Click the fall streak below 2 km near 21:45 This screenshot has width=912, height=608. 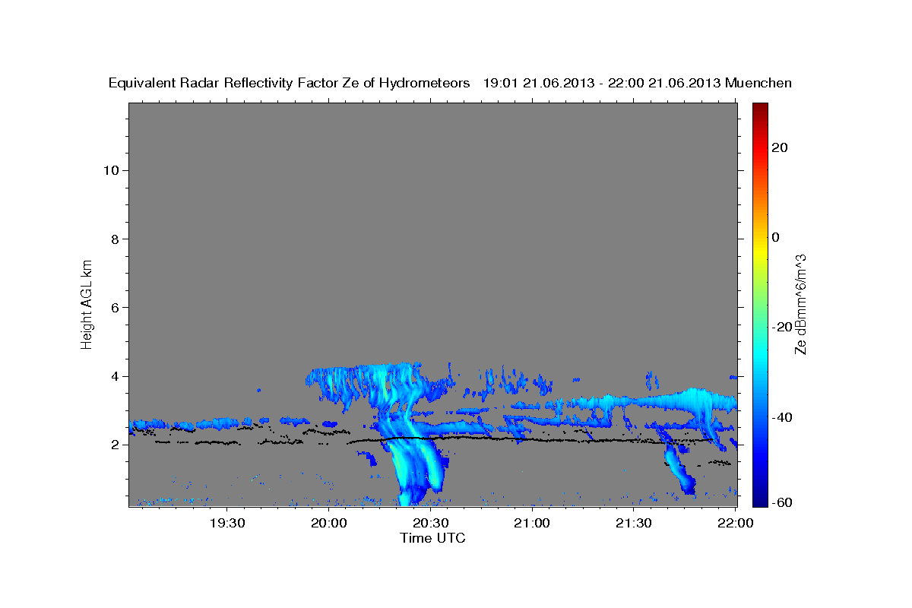[679, 470]
